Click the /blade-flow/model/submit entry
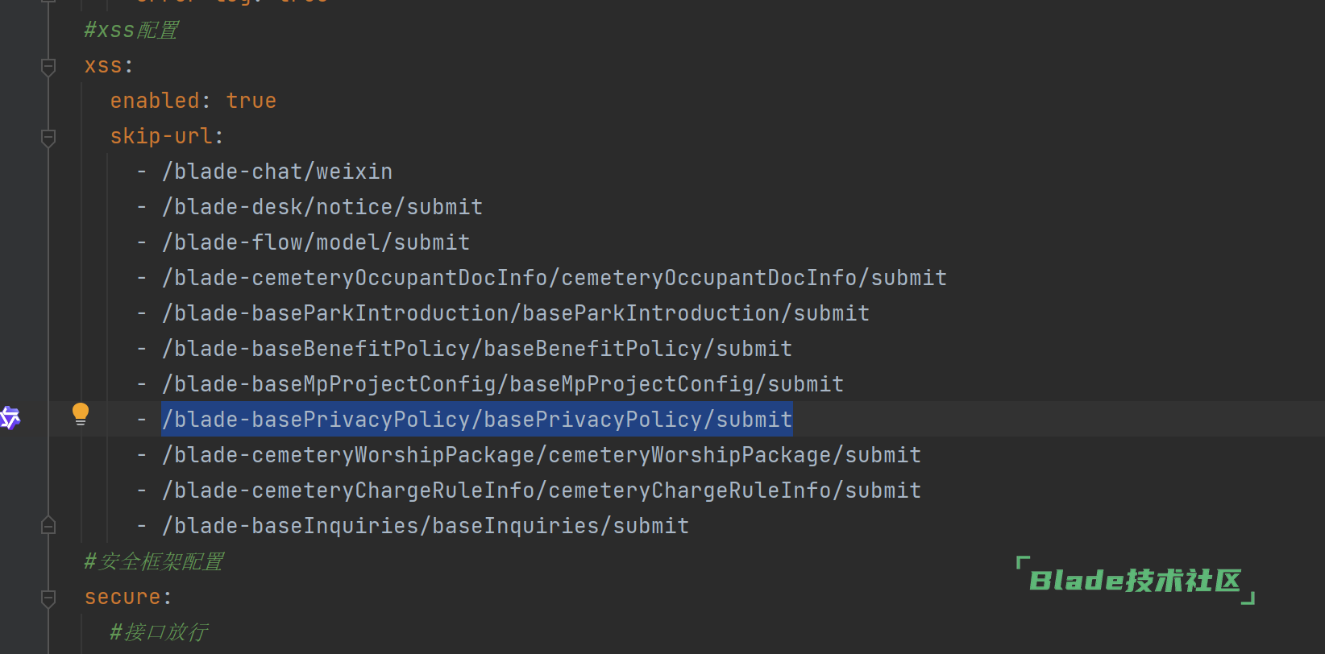The height and width of the screenshot is (654, 1325). (316, 243)
